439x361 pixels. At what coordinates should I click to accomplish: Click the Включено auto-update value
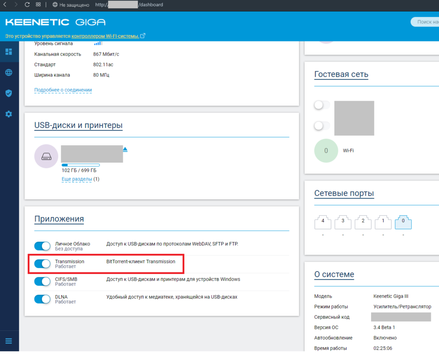tap(385, 338)
